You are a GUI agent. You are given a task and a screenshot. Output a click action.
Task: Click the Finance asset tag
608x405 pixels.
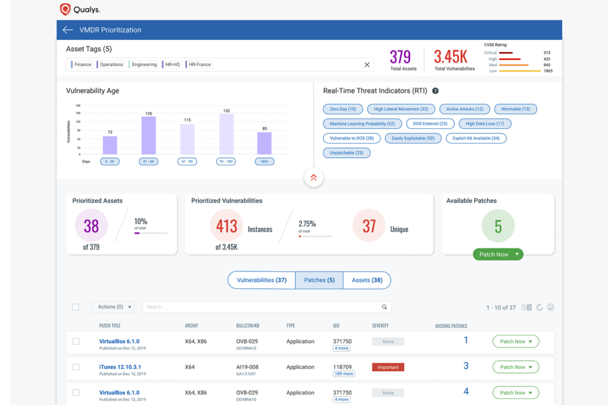82,65
